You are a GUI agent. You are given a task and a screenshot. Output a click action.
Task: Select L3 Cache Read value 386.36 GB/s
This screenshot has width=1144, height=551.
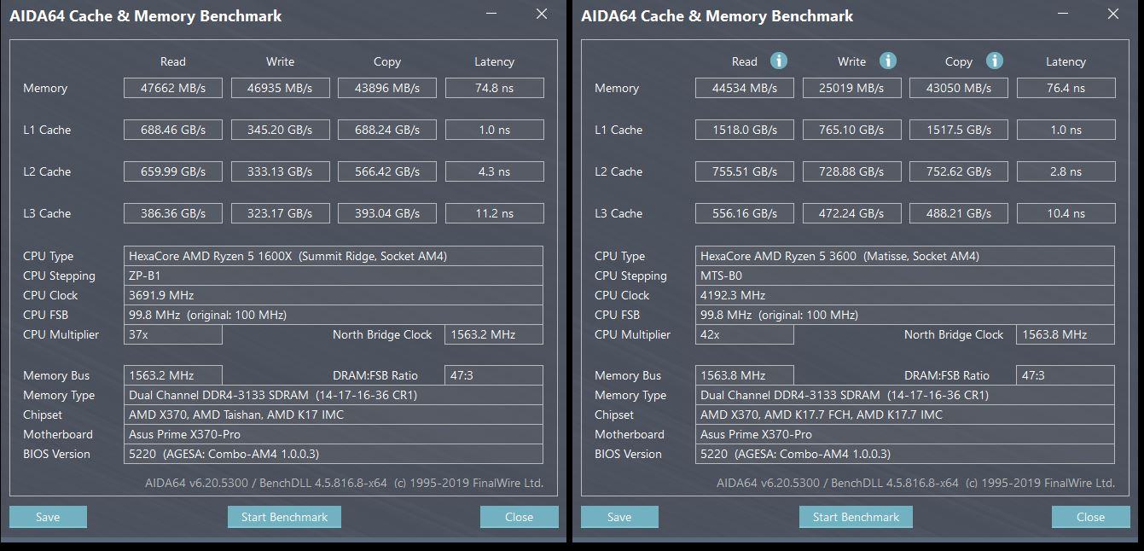coord(172,213)
